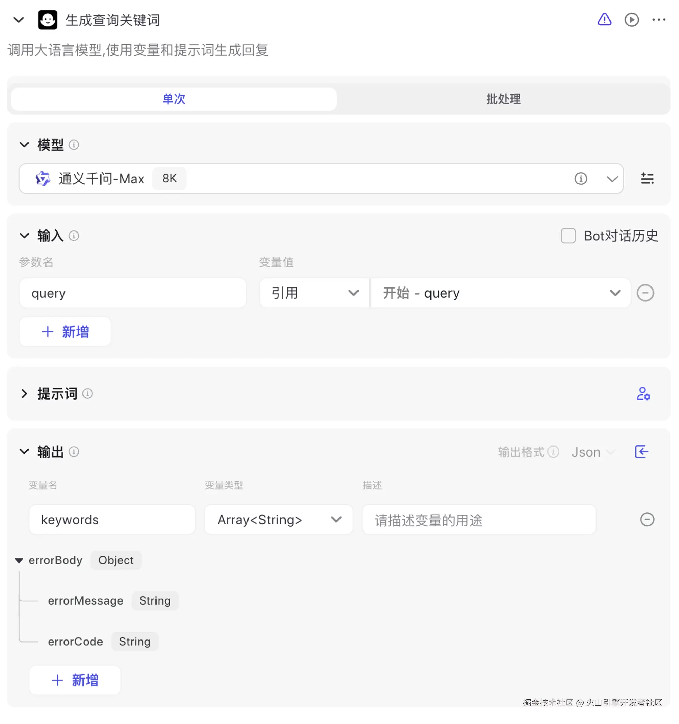
Task: Click info icon inside model selector
Action: click(581, 179)
